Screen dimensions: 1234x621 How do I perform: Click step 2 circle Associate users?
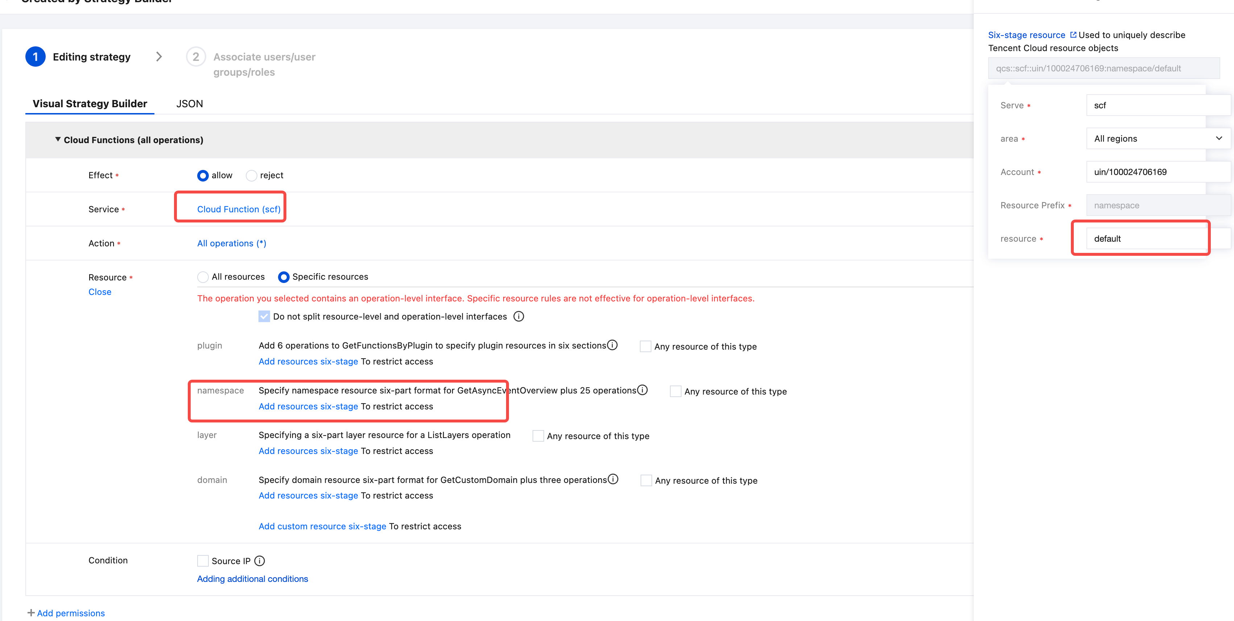point(195,57)
